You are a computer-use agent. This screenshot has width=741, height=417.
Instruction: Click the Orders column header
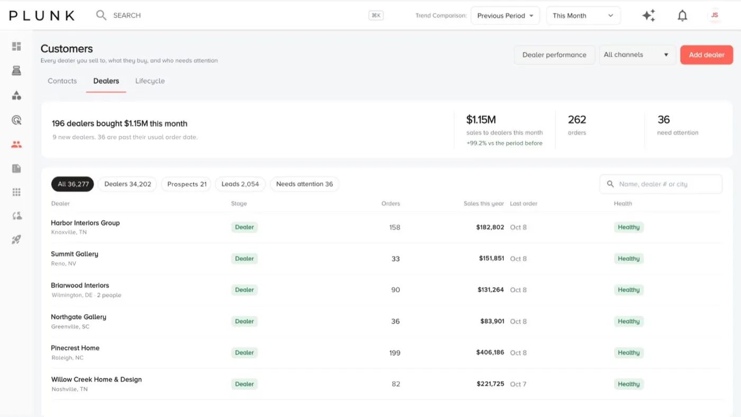(x=391, y=203)
